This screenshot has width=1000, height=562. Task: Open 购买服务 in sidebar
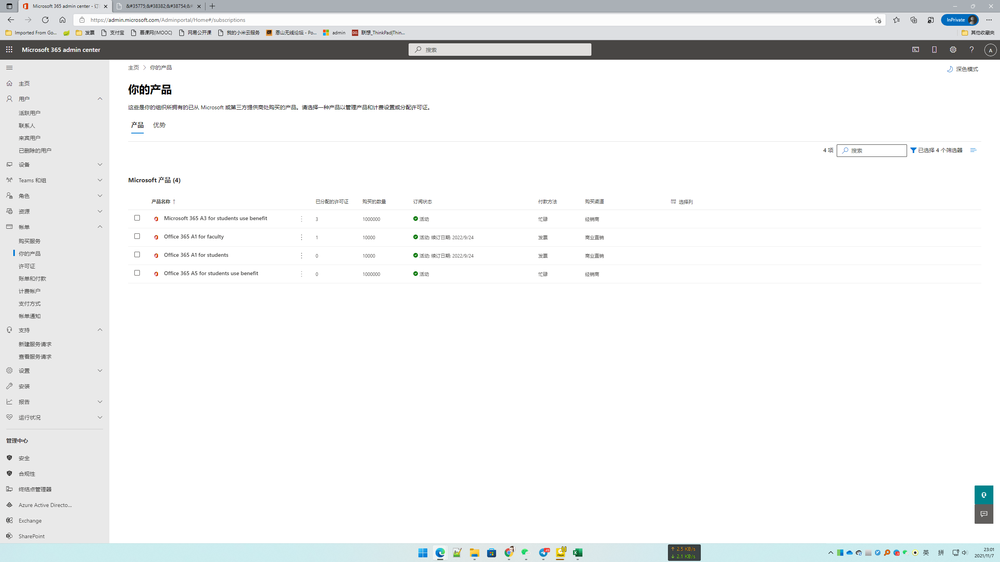(x=30, y=241)
